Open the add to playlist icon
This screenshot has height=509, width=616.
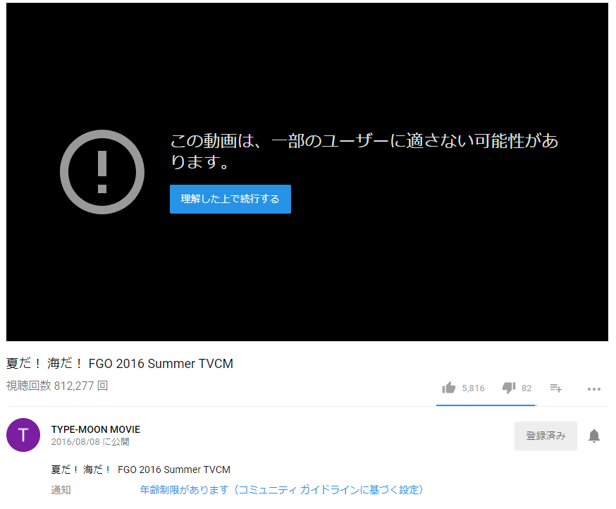555,388
